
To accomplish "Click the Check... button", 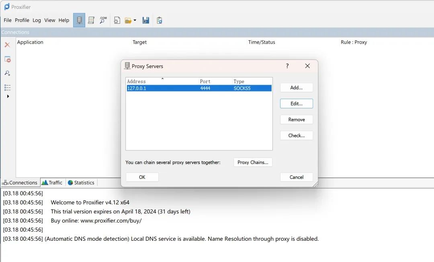I will (297, 136).
